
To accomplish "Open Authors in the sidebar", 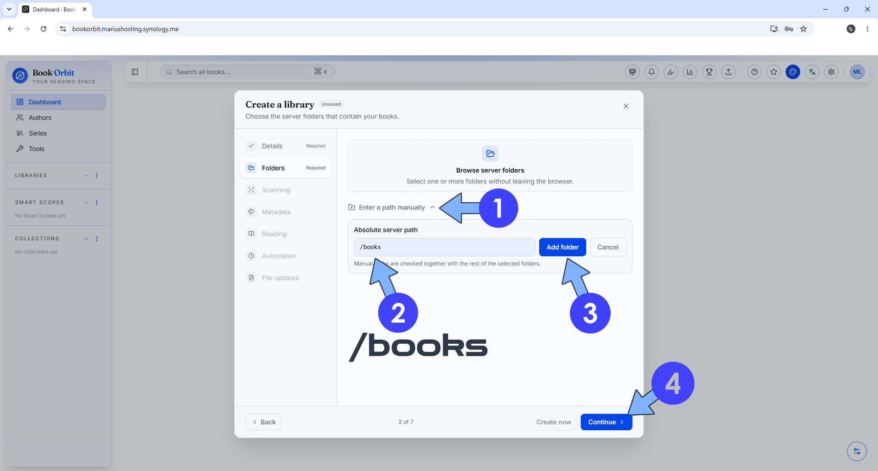I will click(59, 118).
